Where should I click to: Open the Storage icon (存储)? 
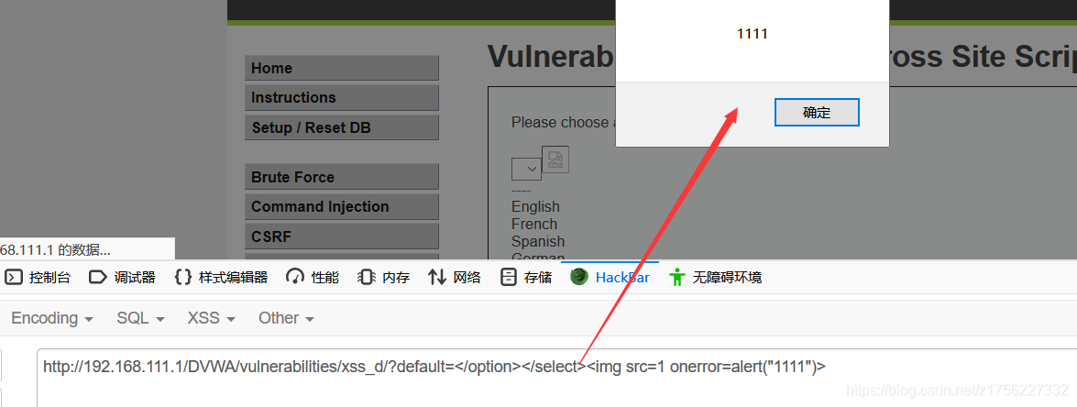(x=509, y=277)
